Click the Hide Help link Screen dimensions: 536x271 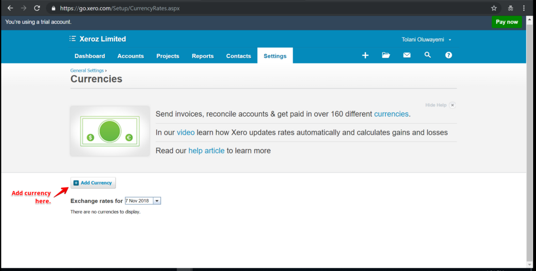(x=435, y=105)
